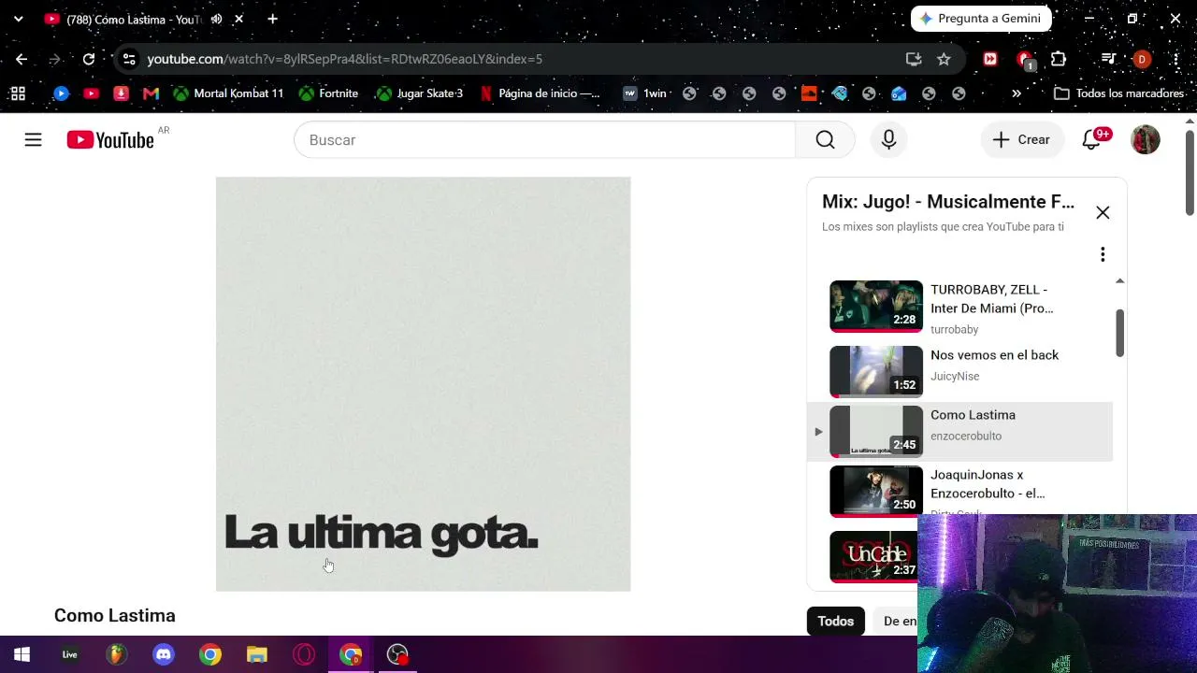The width and height of the screenshot is (1197, 673).
Task: Click the La ultima gota video player
Action: (424, 384)
